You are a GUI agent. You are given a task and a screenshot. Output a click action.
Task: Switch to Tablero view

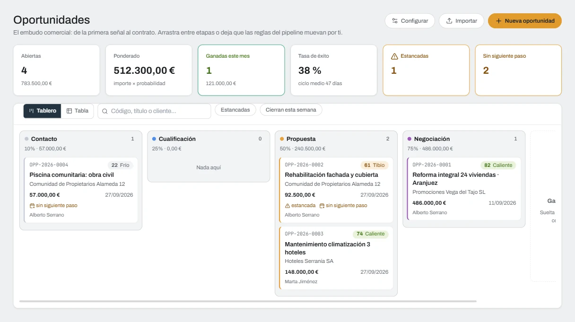pos(43,111)
